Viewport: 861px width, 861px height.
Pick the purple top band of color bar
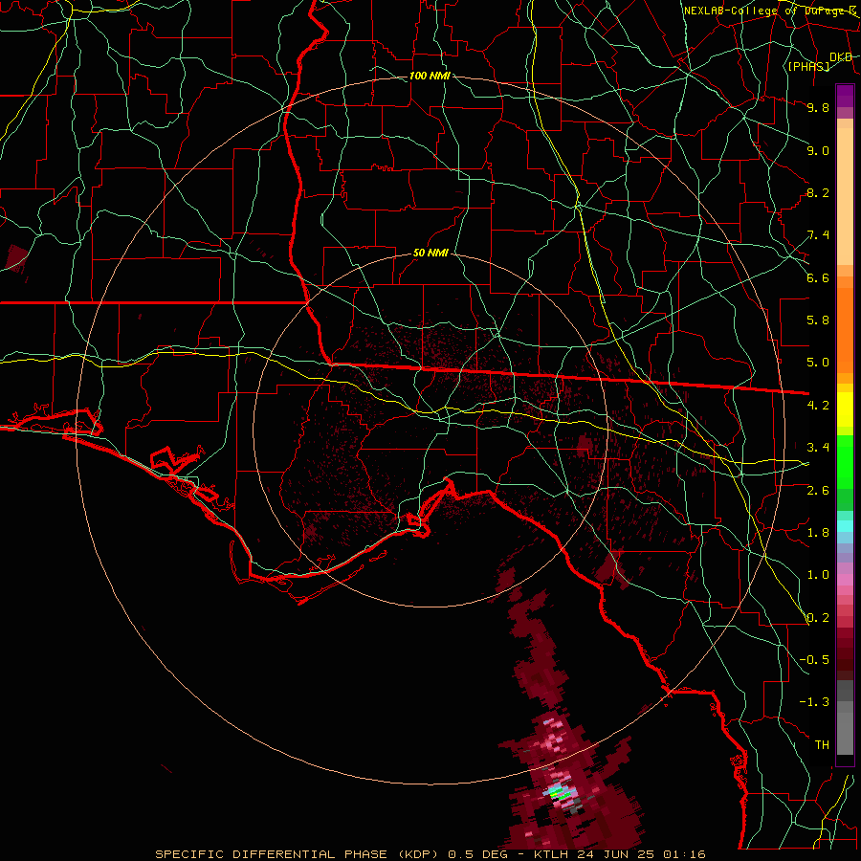845,96
